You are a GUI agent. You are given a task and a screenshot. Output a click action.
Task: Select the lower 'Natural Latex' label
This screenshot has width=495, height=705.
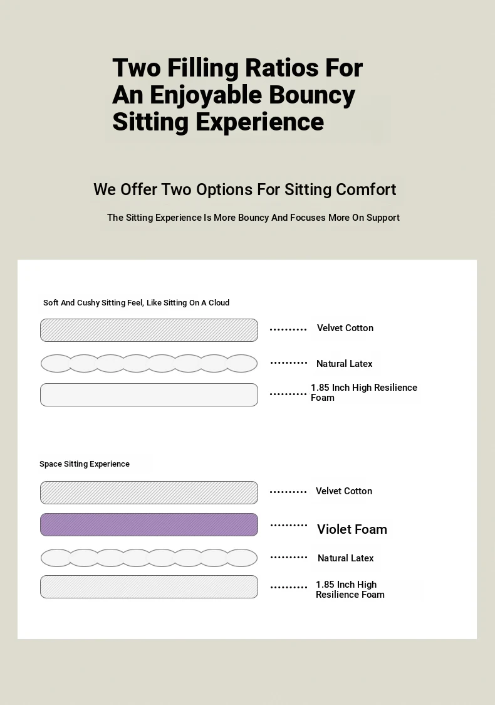345,558
